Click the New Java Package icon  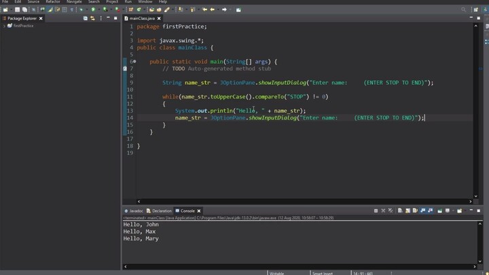[131, 10]
